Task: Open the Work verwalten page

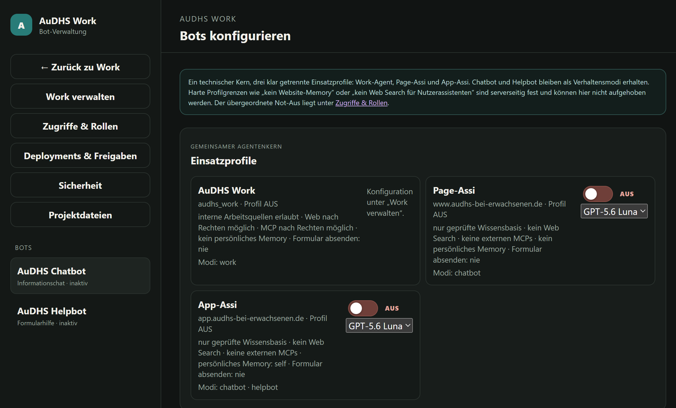Action: (80, 97)
